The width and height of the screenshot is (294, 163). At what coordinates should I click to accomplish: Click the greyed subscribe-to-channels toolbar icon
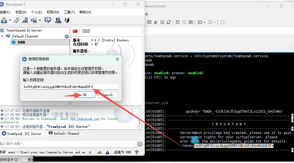coord(16,20)
